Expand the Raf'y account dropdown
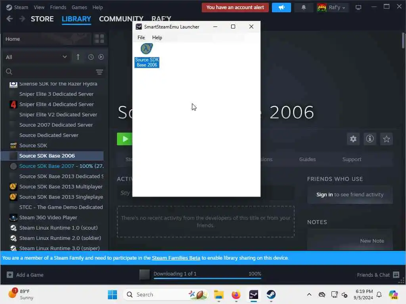The height and width of the screenshot is (304, 406). [332, 7]
